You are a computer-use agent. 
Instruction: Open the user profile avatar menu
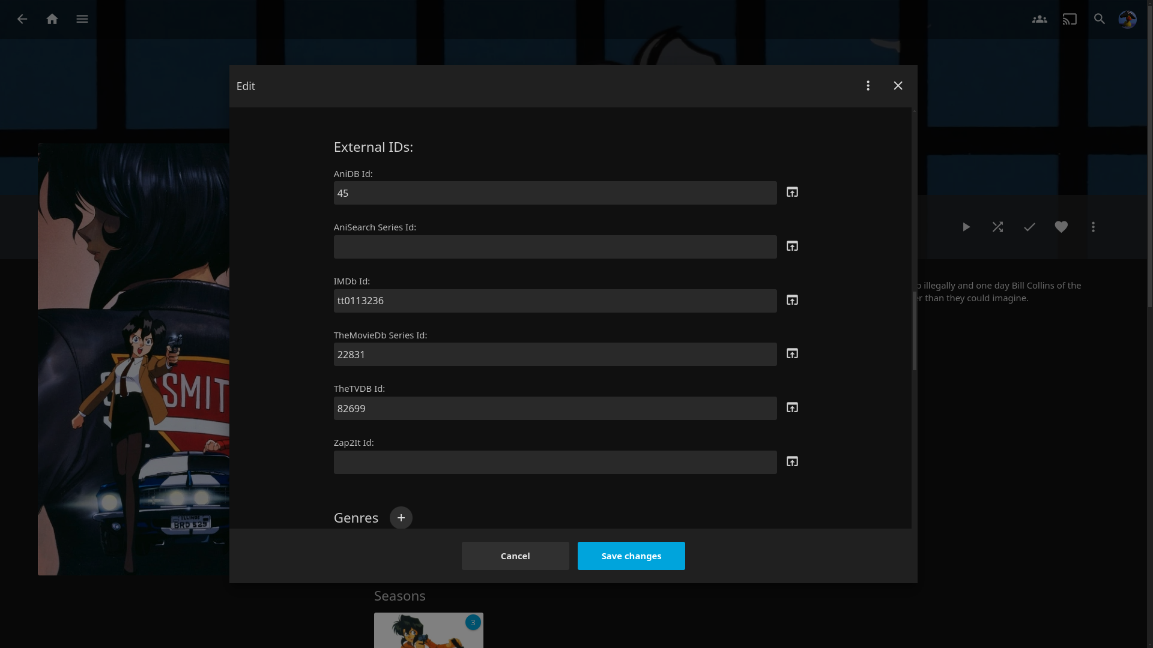point(1127,19)
